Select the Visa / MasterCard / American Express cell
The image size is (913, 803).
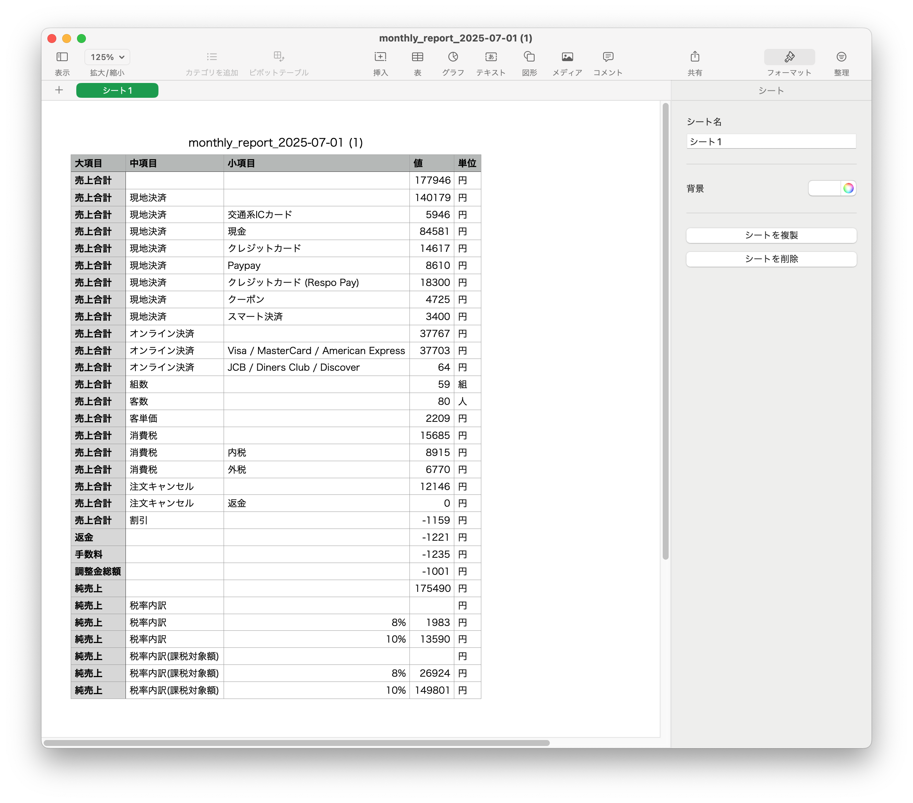tap(317, 350)
